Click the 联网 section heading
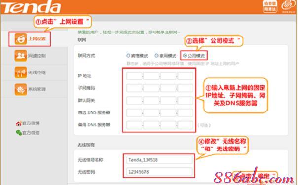This screenshot has width=298, height=185. tap(82, 40)
